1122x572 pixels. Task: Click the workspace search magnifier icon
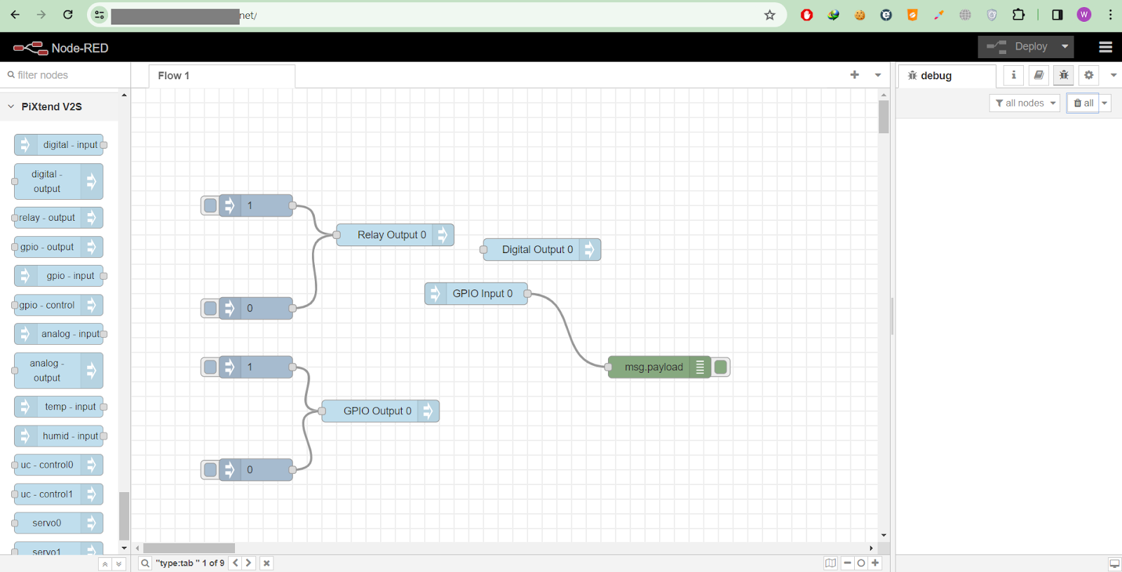[145, 563]
